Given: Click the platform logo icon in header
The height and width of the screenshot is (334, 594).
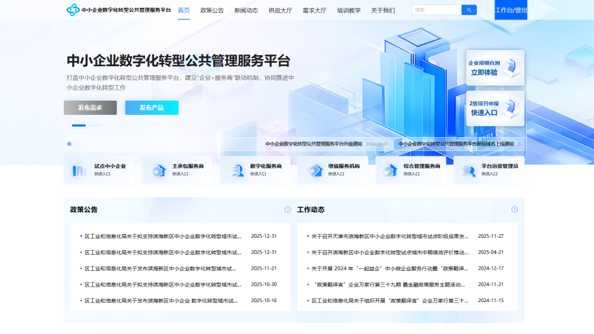Looking at the screenshot, I should [x=73, y=10].
